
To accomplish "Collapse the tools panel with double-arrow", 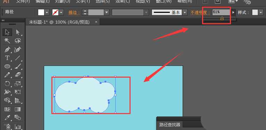I will click(x=3, y=20).
